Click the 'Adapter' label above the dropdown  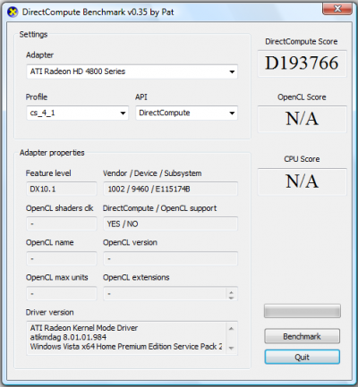click(39, 55)
